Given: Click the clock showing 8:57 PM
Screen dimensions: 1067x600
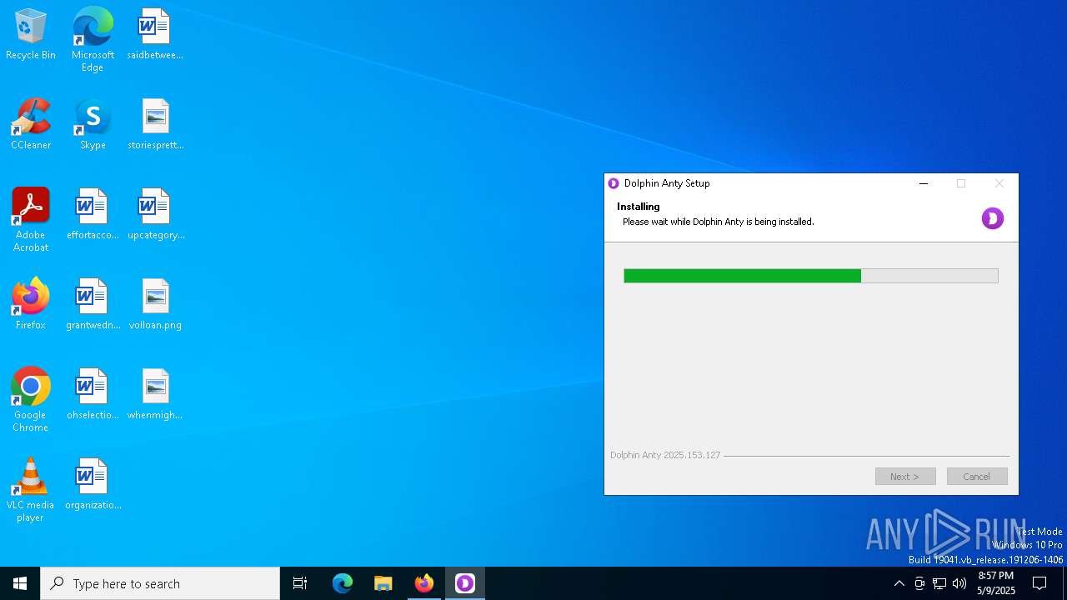Looking at the screenshot, I should [996, 583].
